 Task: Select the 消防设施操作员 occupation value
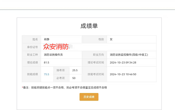coord(53,55)
